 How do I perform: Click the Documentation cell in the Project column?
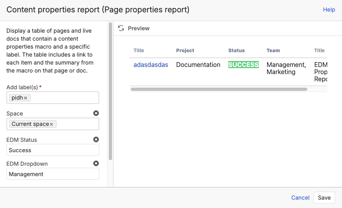198,65
